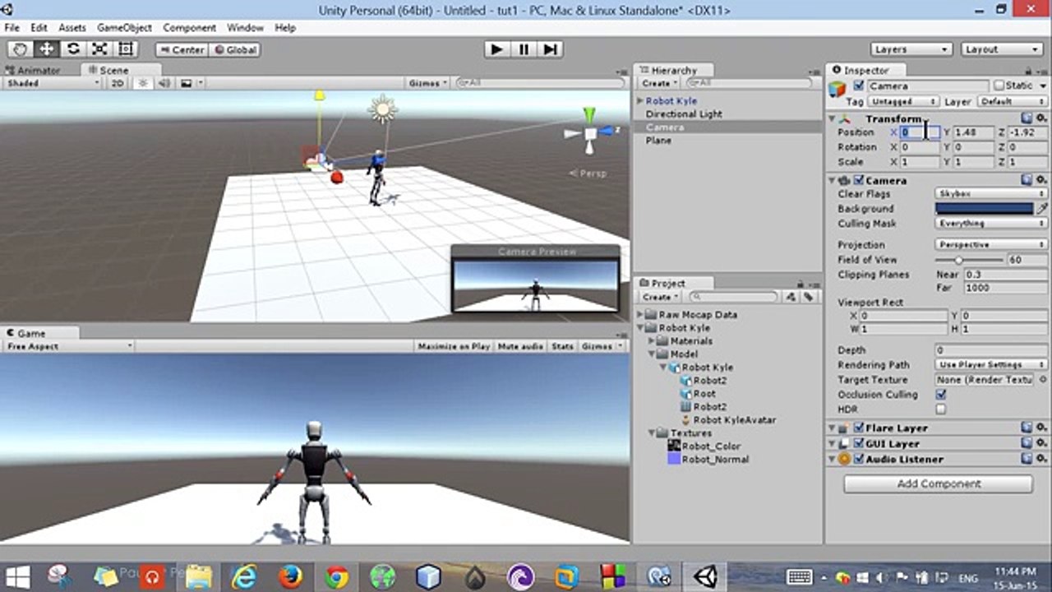Open the Clear Flags Skybox dropdown
1052x592 pixels.
(991, 194)
